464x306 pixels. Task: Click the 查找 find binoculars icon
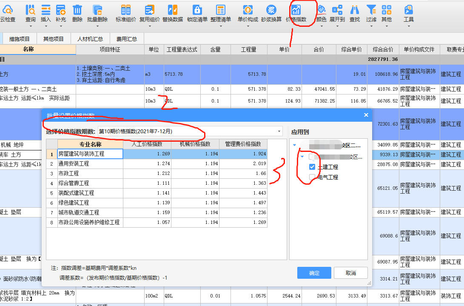click(355, 10)
